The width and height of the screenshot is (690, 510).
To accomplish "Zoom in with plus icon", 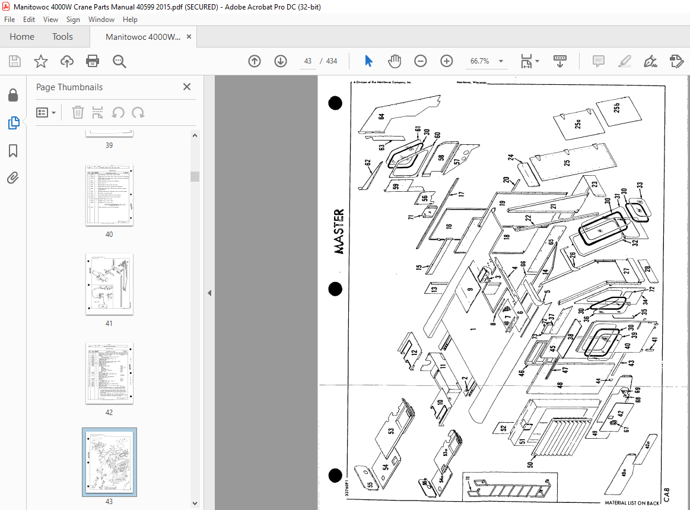I will point(446,61).
